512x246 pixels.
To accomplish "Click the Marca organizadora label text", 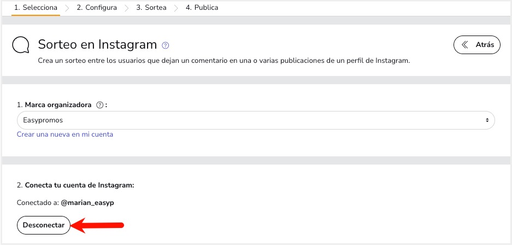I will [58, 105].
